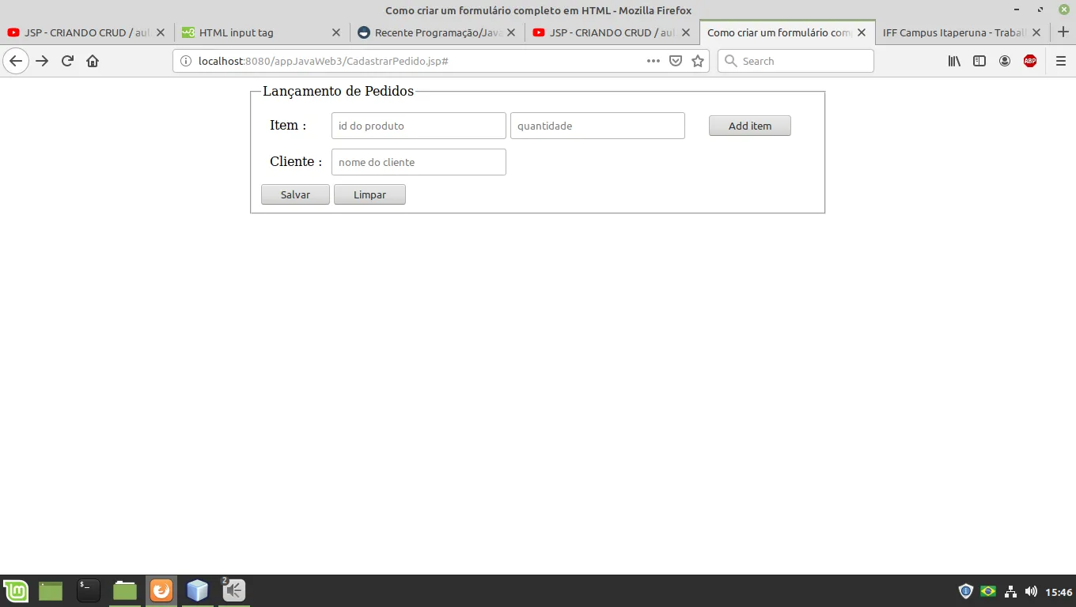
Task: Open the Linux Mint start menu
Action: [16, 590]
